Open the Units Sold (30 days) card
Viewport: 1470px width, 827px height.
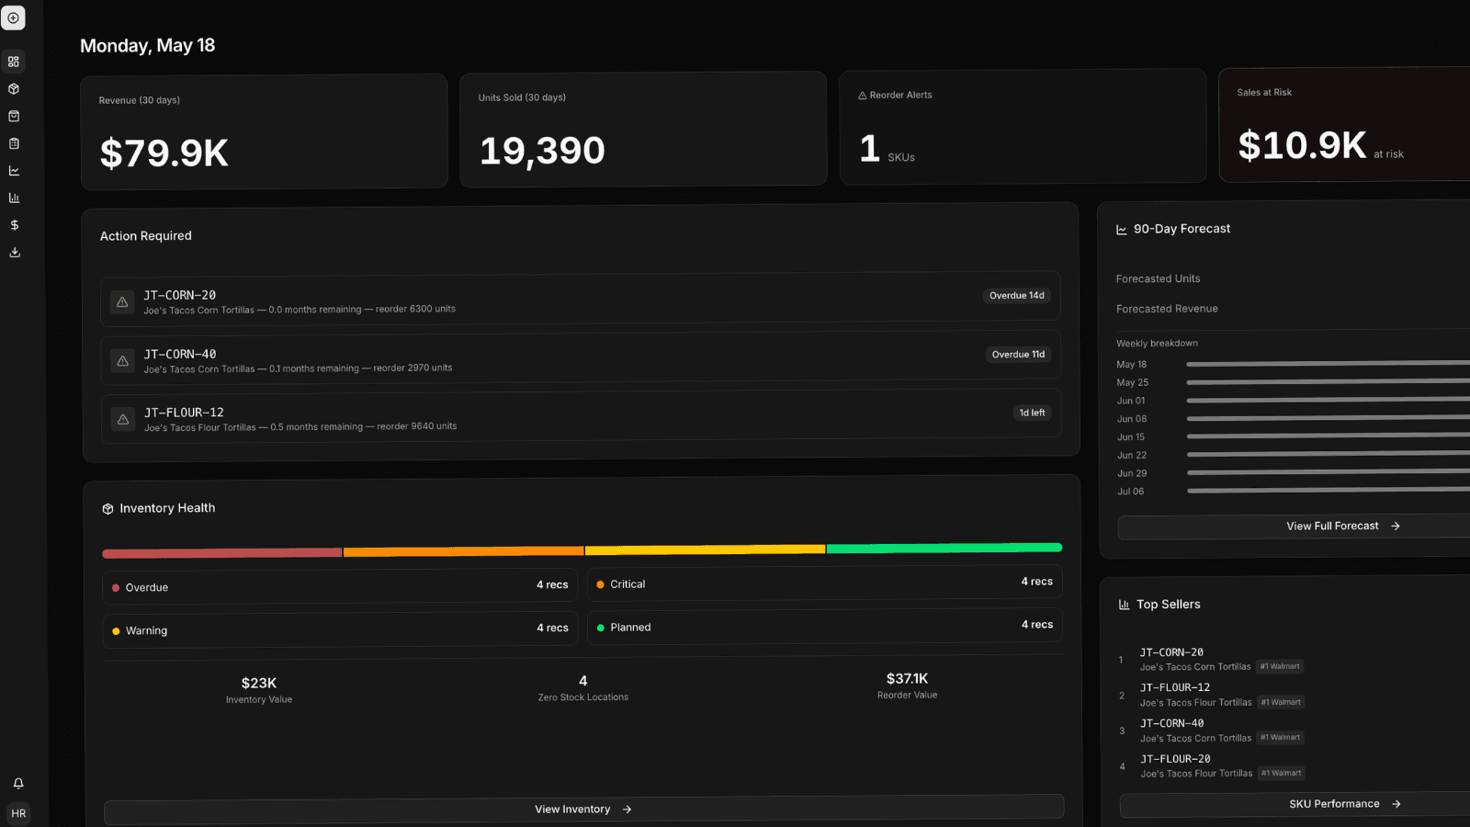pyautogui.click(x=643, y=130)
